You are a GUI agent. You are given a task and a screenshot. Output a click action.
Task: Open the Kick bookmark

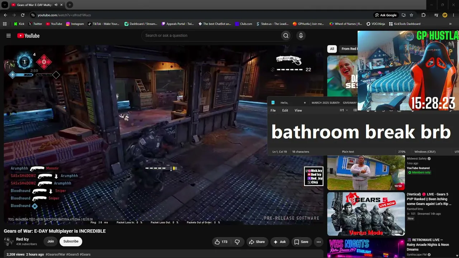click(x=19, y=24)
